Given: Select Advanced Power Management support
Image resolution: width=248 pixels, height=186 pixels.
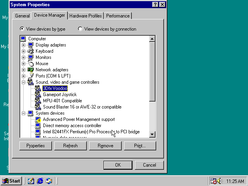Looking at the screenshot, I should [79, 119].
